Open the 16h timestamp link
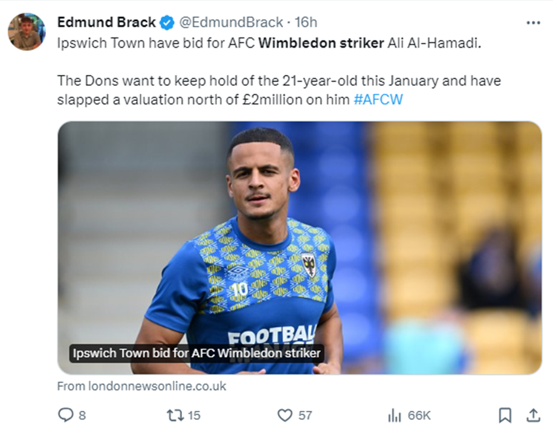This screenshot has width=553, height=429. click(x=306, y=22)
